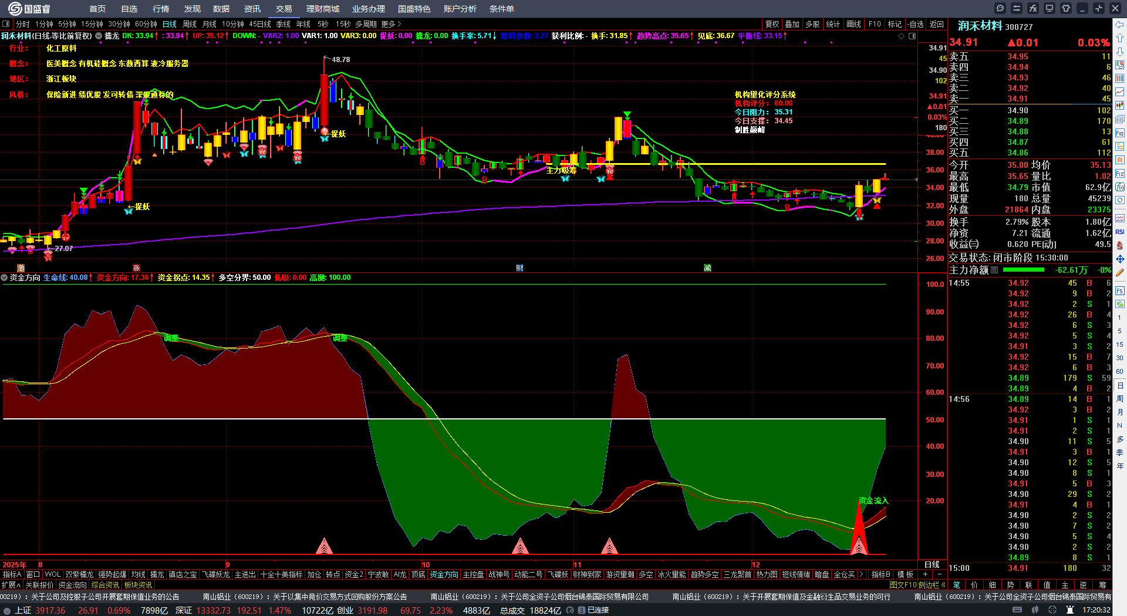Open the 模板 template dropdown
The image size is (1127, 616).
[x=905, y=574]
